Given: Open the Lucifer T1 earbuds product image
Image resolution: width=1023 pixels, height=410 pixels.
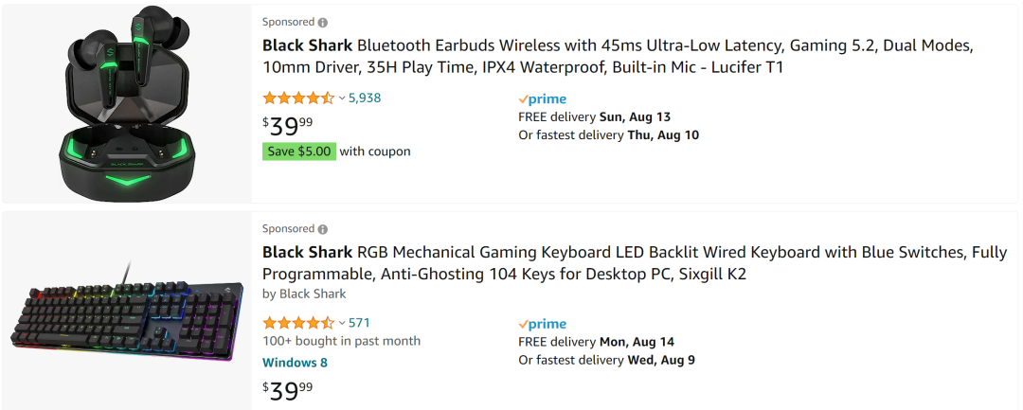Looking at the screenshot, I should [128, 102].
